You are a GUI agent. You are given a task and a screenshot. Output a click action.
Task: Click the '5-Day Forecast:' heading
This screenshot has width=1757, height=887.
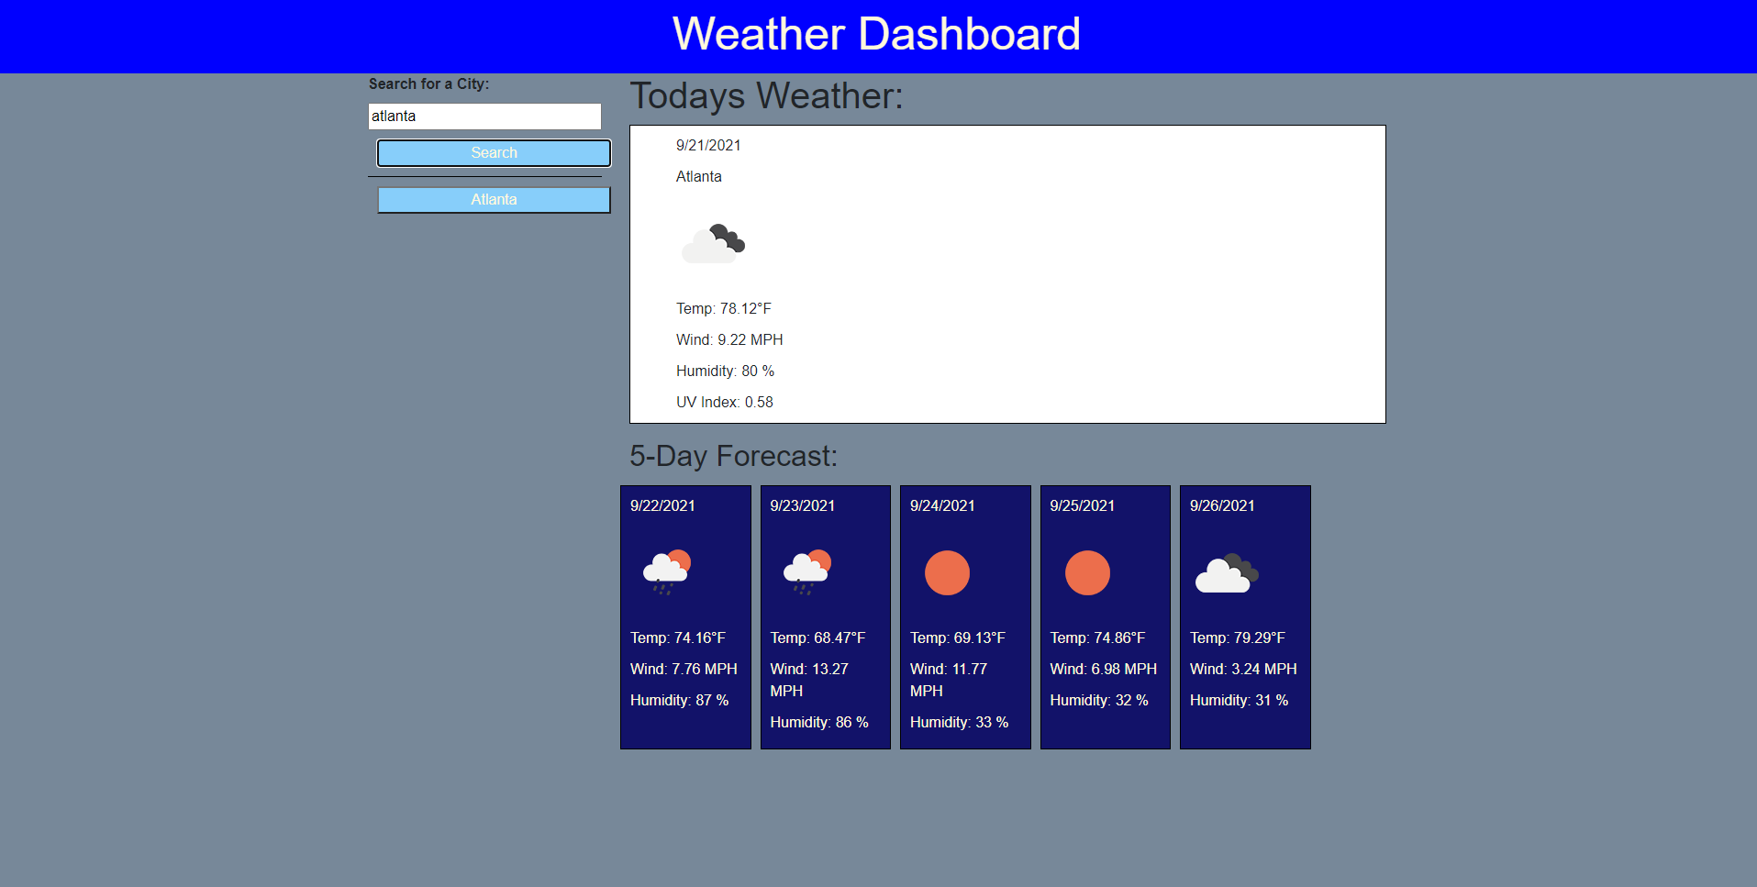733,456
